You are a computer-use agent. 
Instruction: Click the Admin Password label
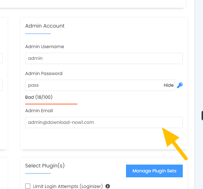pyautogui.click(x=44, y=74)
